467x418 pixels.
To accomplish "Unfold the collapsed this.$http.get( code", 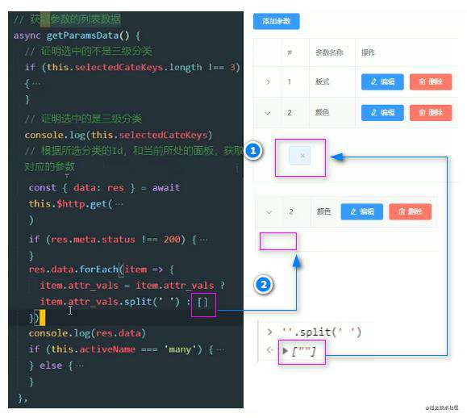I will click(119, 204).
